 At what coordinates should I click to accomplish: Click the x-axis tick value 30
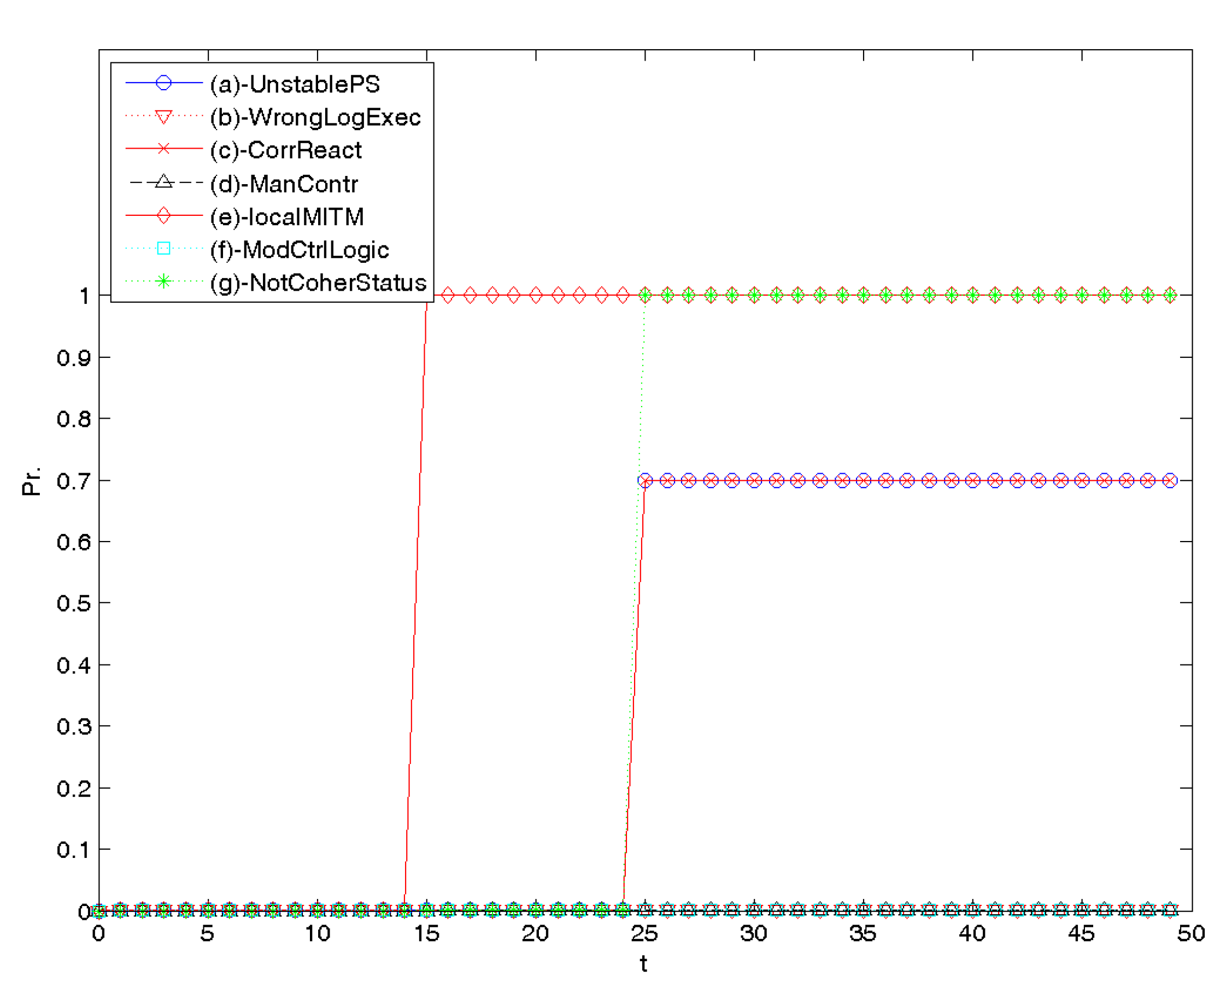point(754,934)
